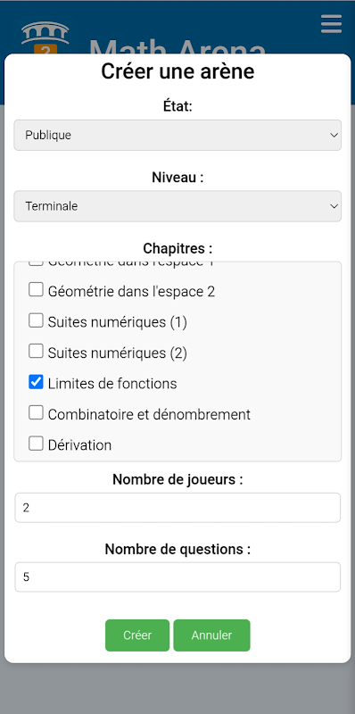Click the Dérivation label text
This screenshot has height=714, width=355.
(x=79, y=444)
